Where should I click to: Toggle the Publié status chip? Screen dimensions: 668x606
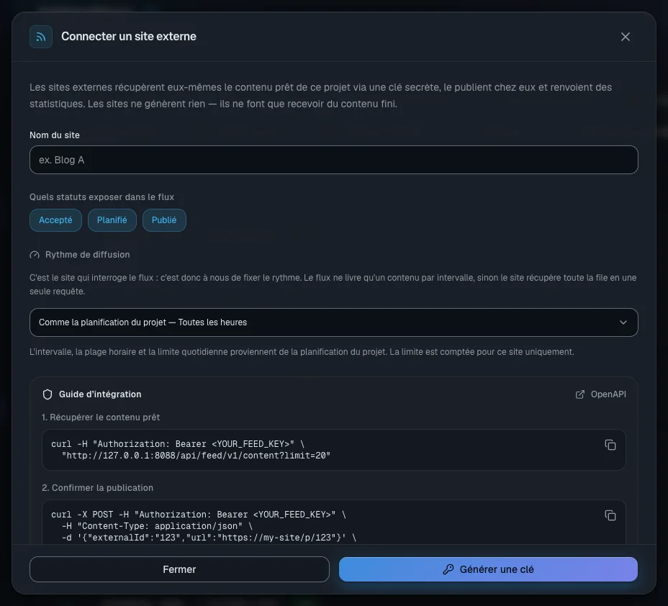pyautogui.click(x=164, y=220)
